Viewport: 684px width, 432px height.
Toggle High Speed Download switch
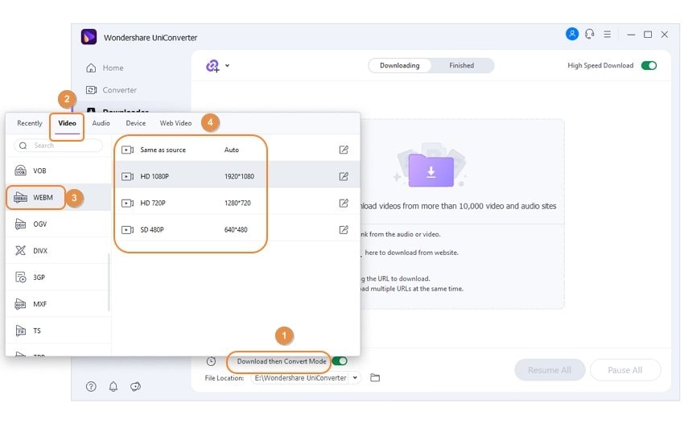[x=649, y=66]
